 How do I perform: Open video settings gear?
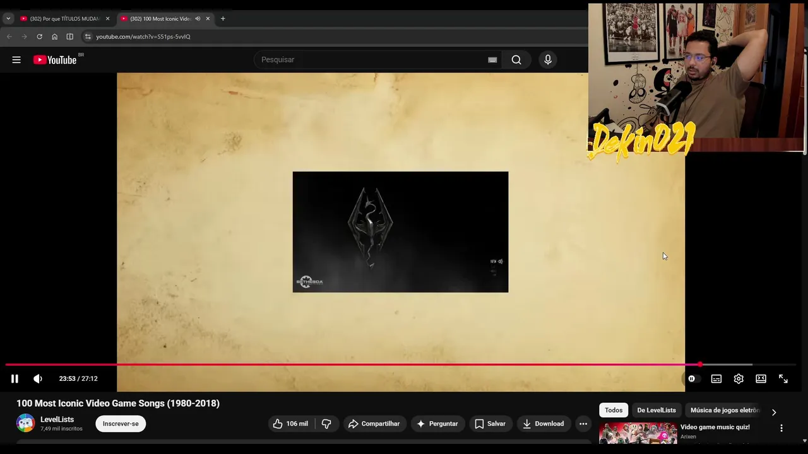click(739, 379)
